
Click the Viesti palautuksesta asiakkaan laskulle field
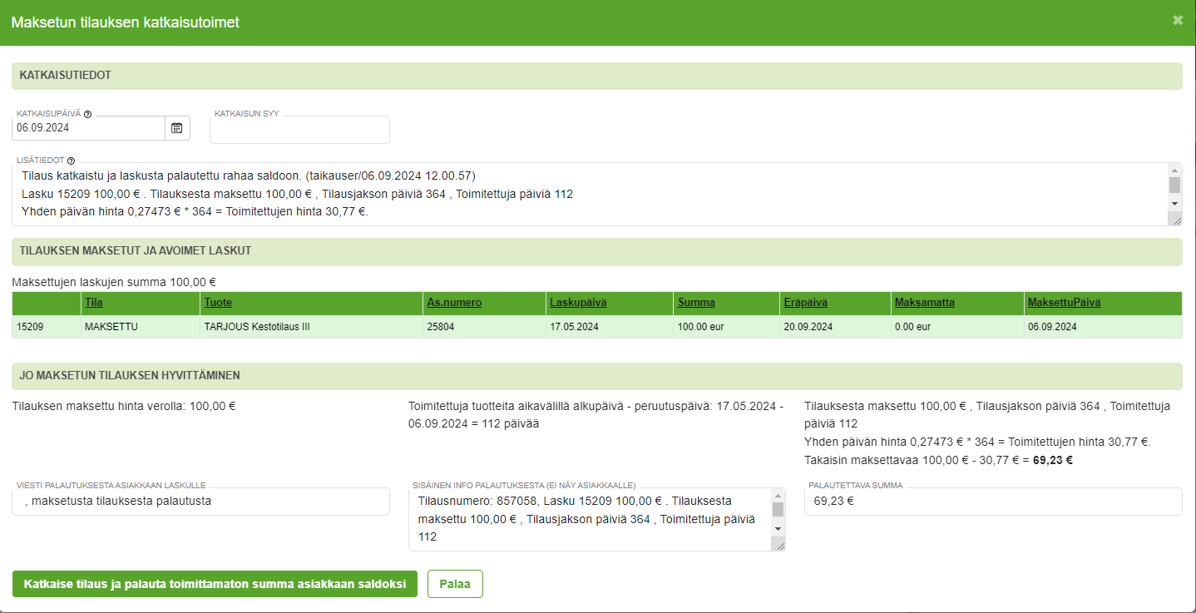pos(200,502)
